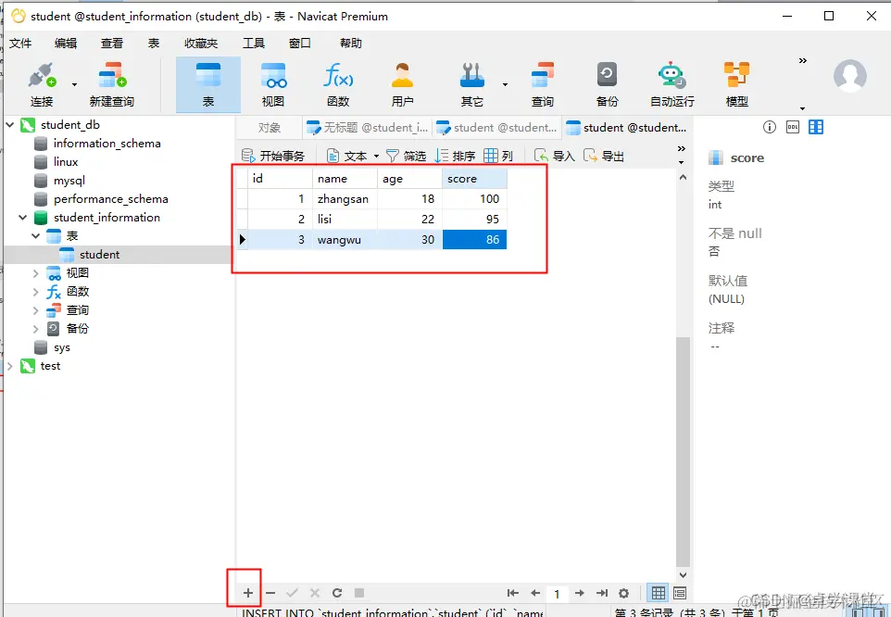Show more data toolbar items

click(682, 149)
